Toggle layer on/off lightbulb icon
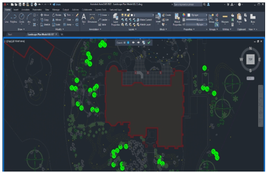This screenshot has width=267, height=173. pyautogui.click(x=122, y=15)
